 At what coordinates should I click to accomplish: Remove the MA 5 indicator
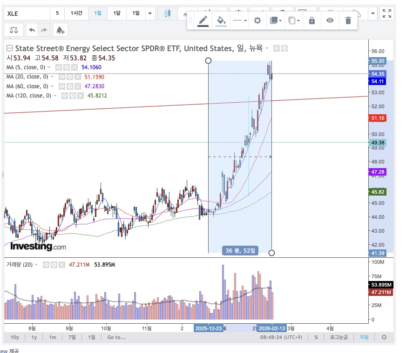[x=74, y=67]
